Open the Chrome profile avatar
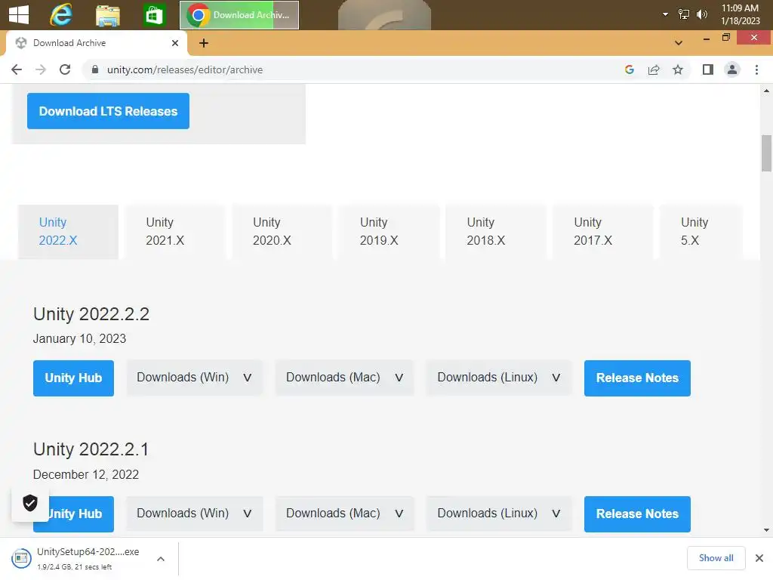Screen dimensions: 773x580 [x=732, y=69]
